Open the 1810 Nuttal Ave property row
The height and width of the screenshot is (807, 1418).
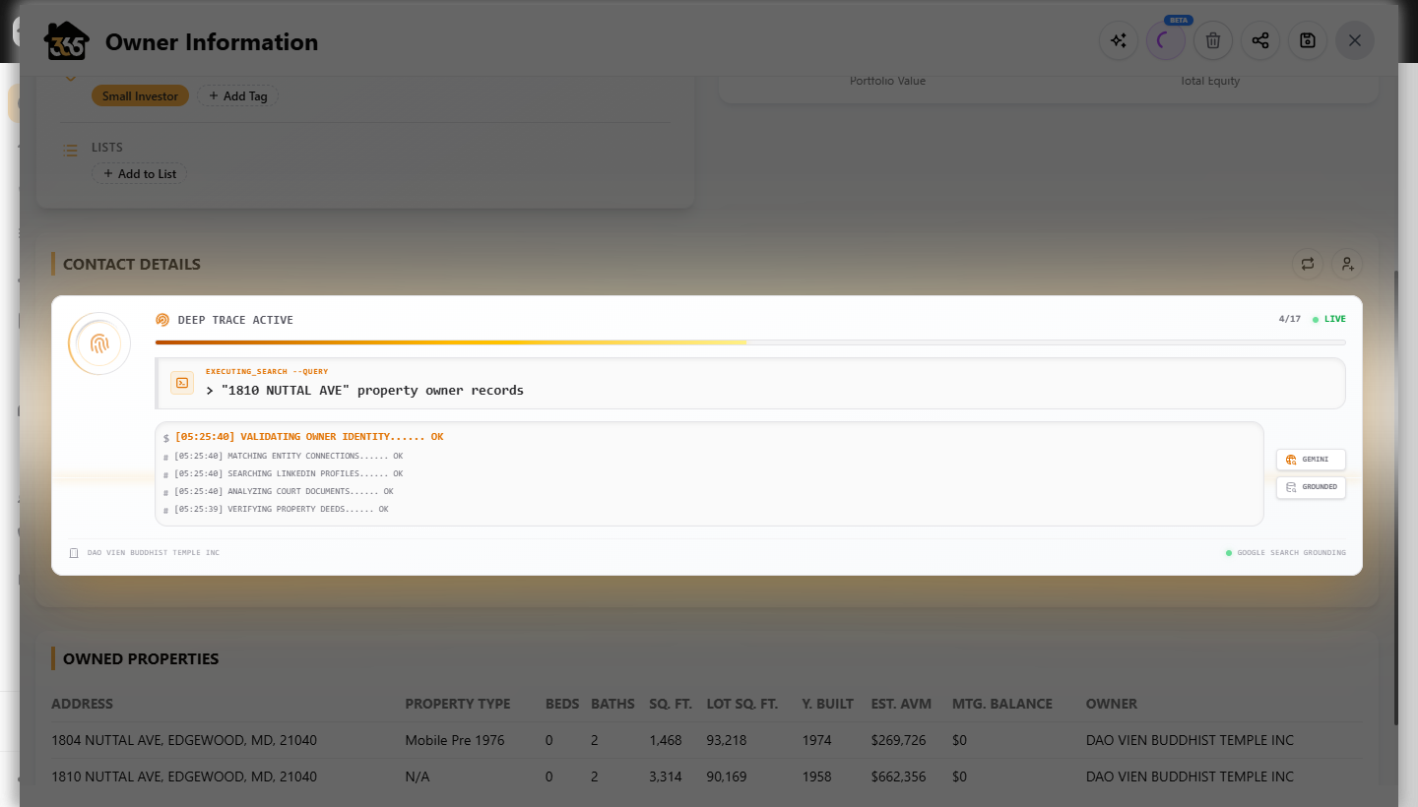[x=707, y=776]
